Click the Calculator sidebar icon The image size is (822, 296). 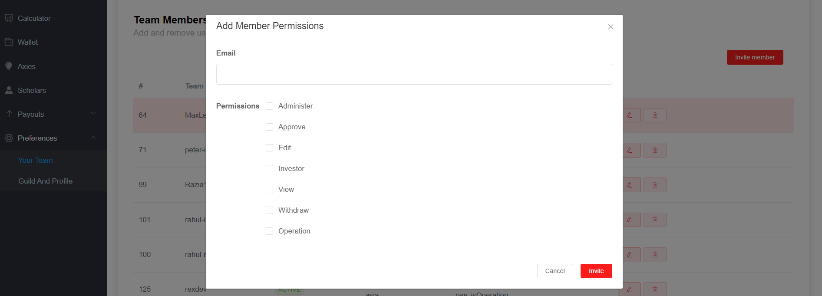point(9,18)
